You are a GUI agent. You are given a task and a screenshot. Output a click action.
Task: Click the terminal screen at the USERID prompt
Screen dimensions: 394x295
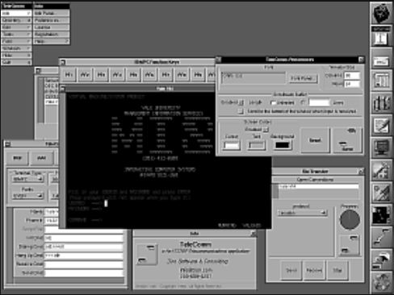[x=106, y=203]
